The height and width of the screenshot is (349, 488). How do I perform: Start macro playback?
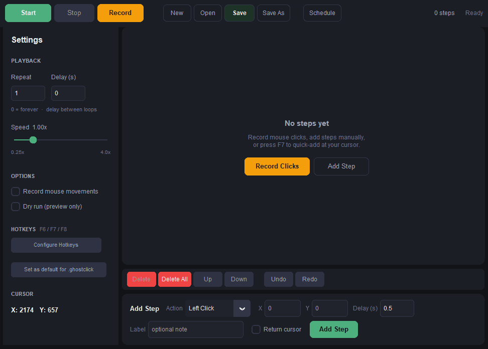[x=28, y=13]
